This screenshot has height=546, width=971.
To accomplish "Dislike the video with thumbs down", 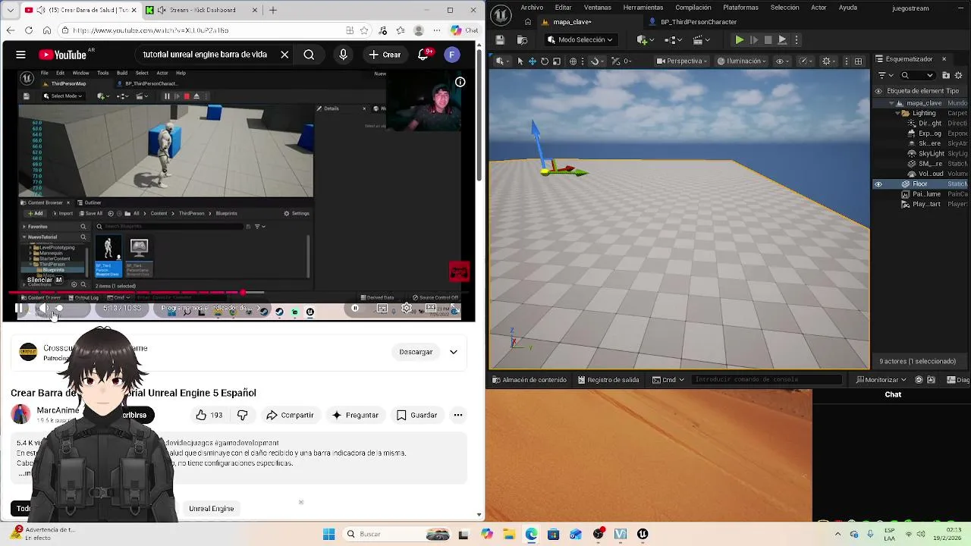I will pos(243,415).
